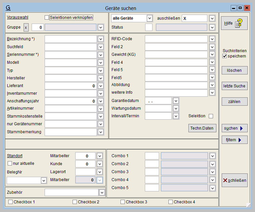
Task: Click the filtern button with arrow
Action: 234,140
